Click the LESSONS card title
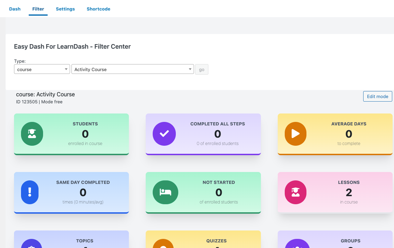This screenshot has width=394, height=248. pyautogui.click(x=349, y=182)
